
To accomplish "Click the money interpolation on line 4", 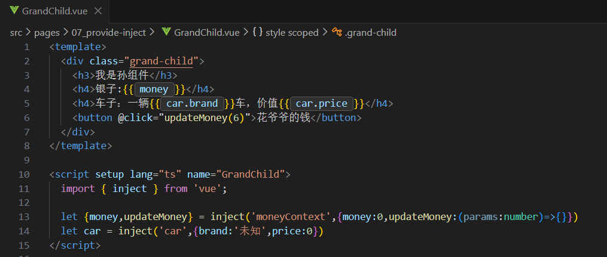I will pos(154,89).
